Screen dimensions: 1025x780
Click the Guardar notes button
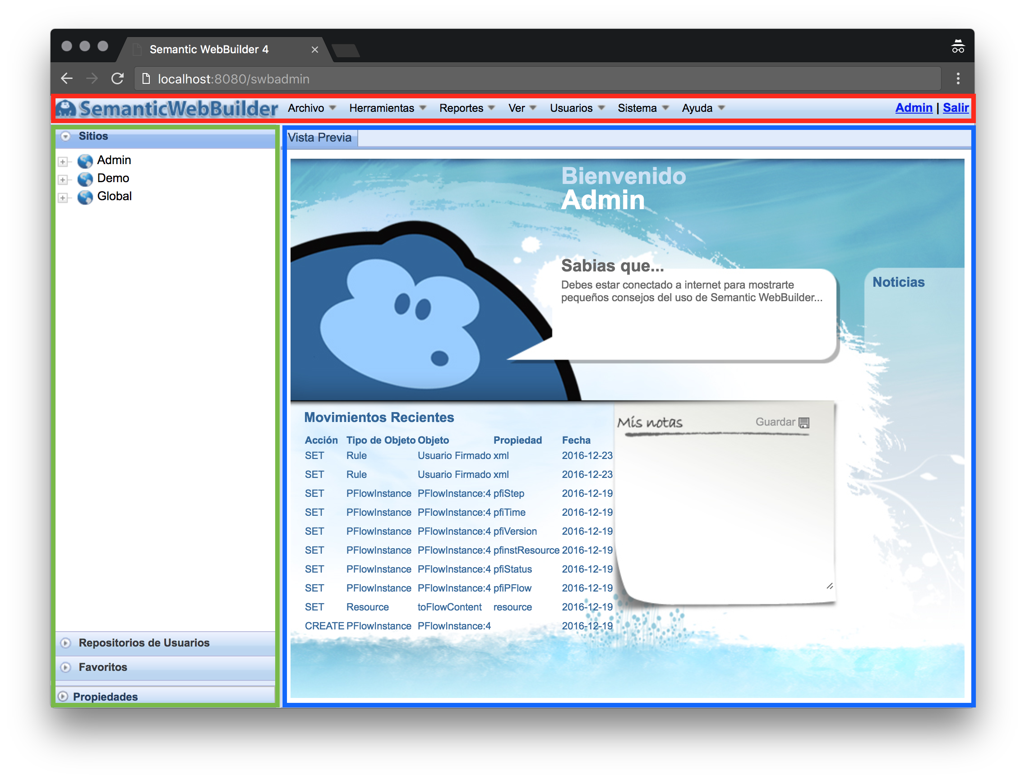click(x=782, y=422)
